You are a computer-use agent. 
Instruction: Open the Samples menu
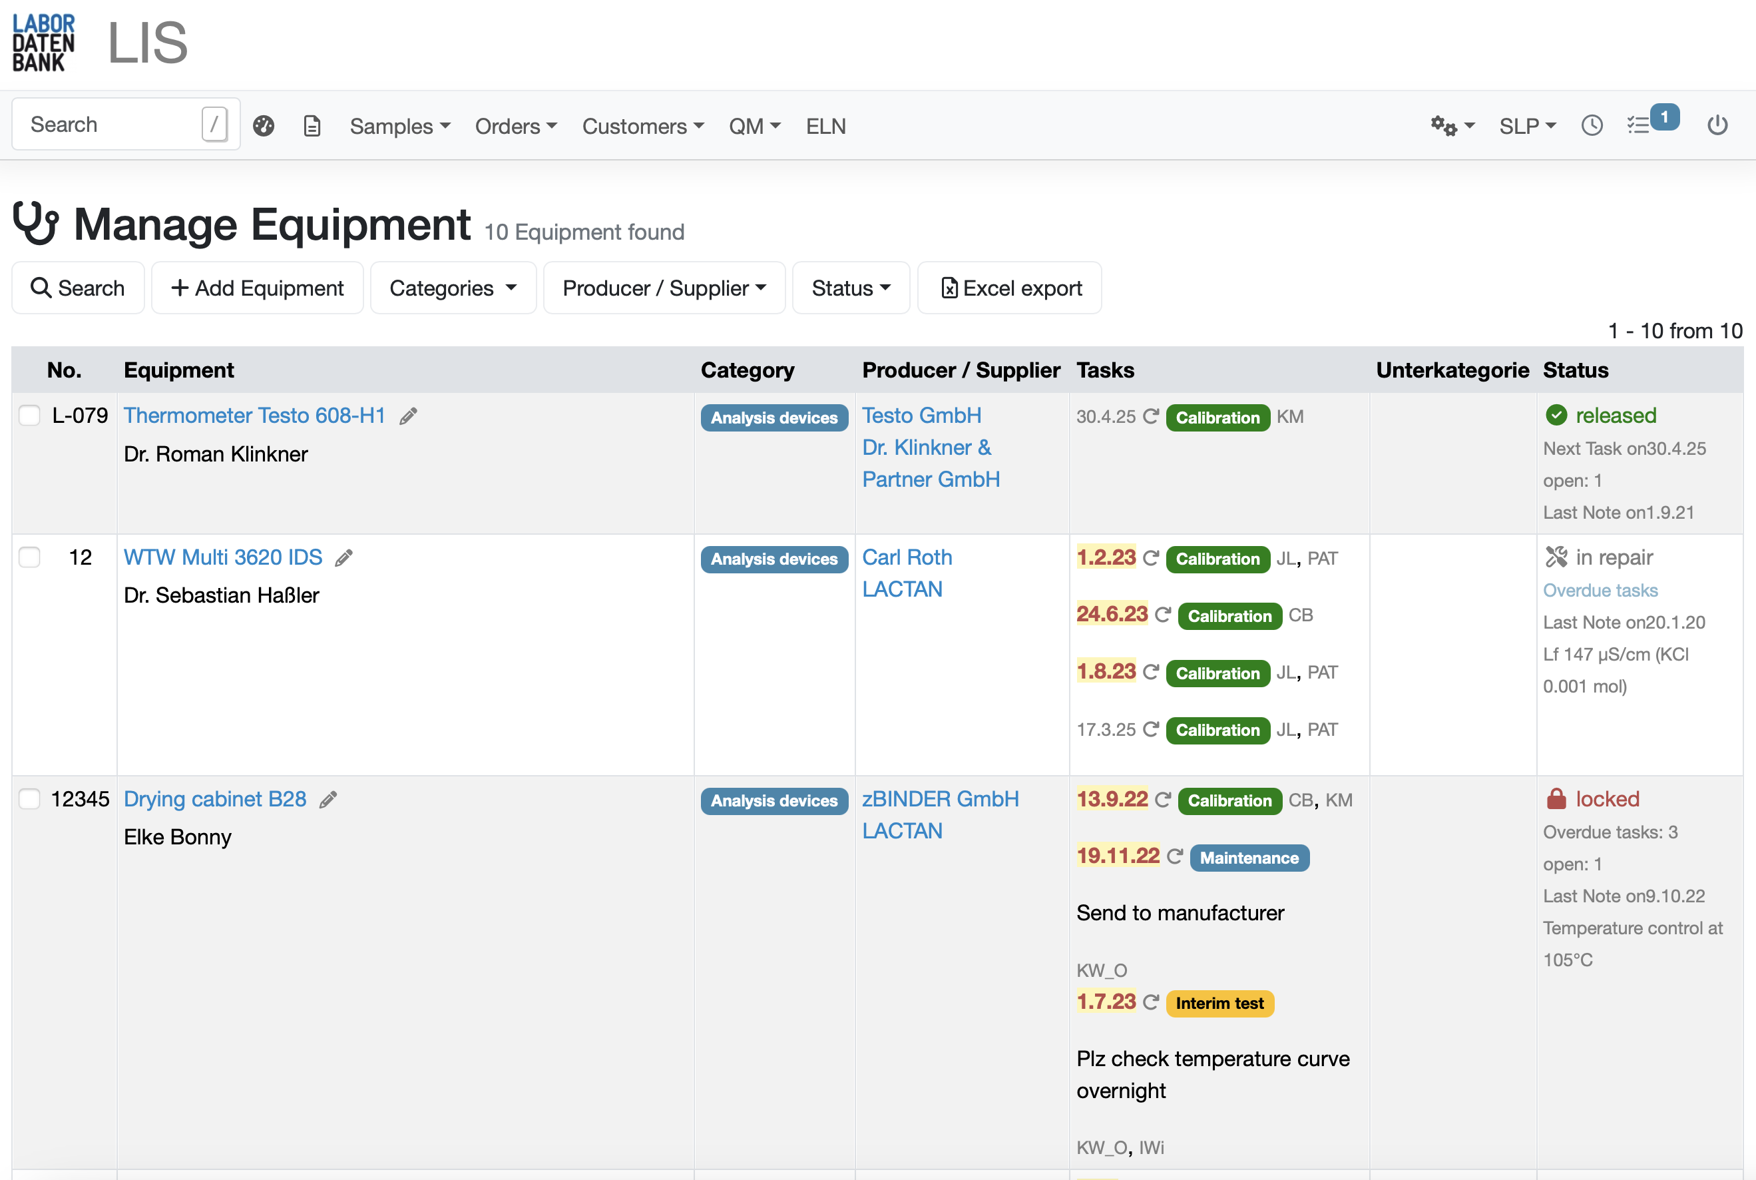point(399,126)
